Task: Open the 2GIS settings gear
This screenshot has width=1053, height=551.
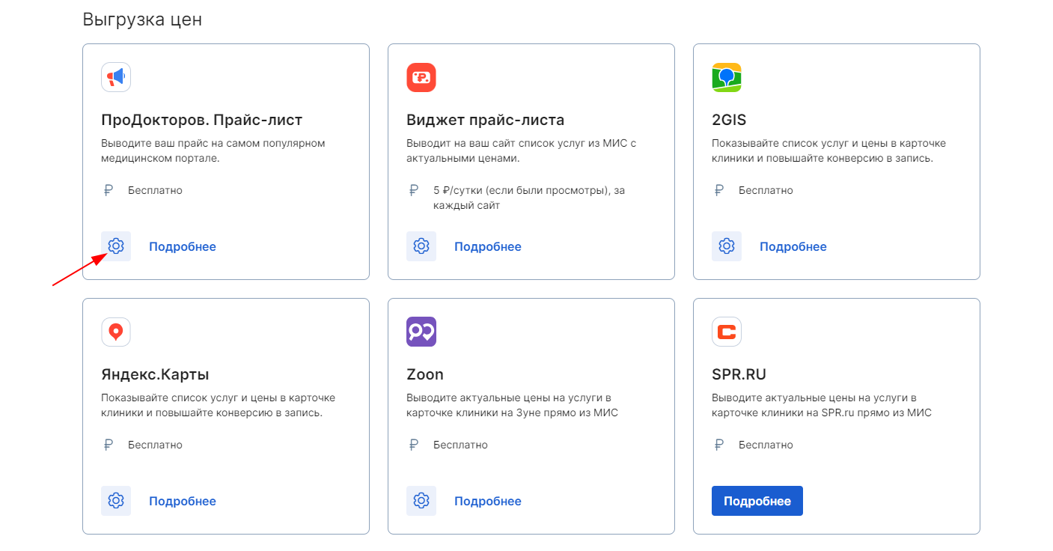Action: coord(727,246)
